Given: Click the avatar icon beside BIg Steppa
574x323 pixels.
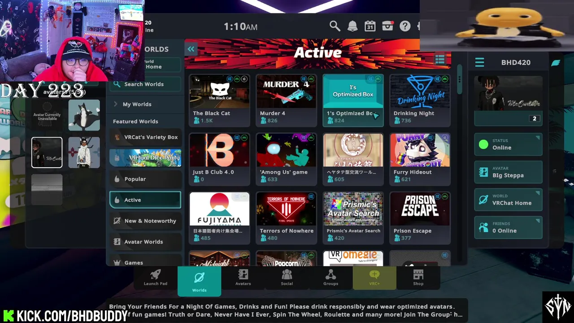Looking at the screenshot, I should (x=483, y=172).
